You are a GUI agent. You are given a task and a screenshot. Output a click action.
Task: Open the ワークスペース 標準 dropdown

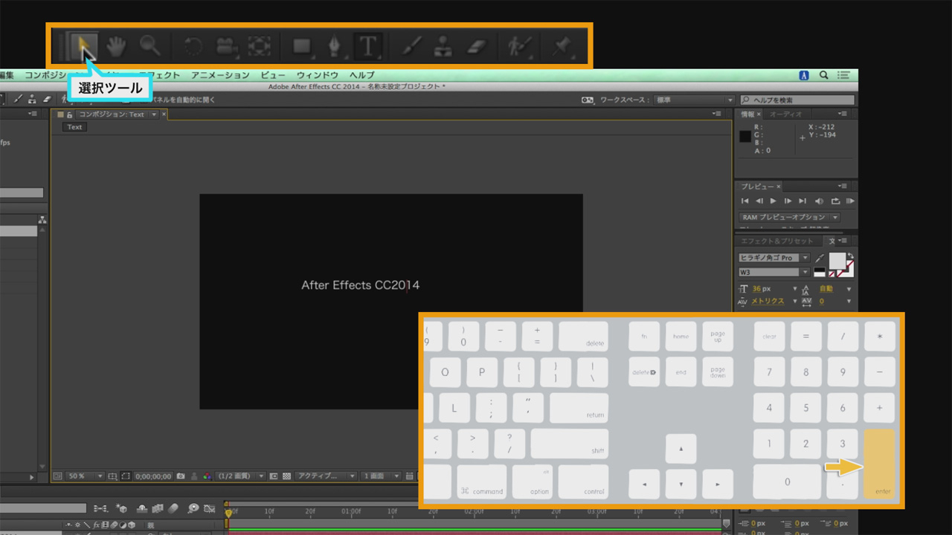[x=693, y=100]
